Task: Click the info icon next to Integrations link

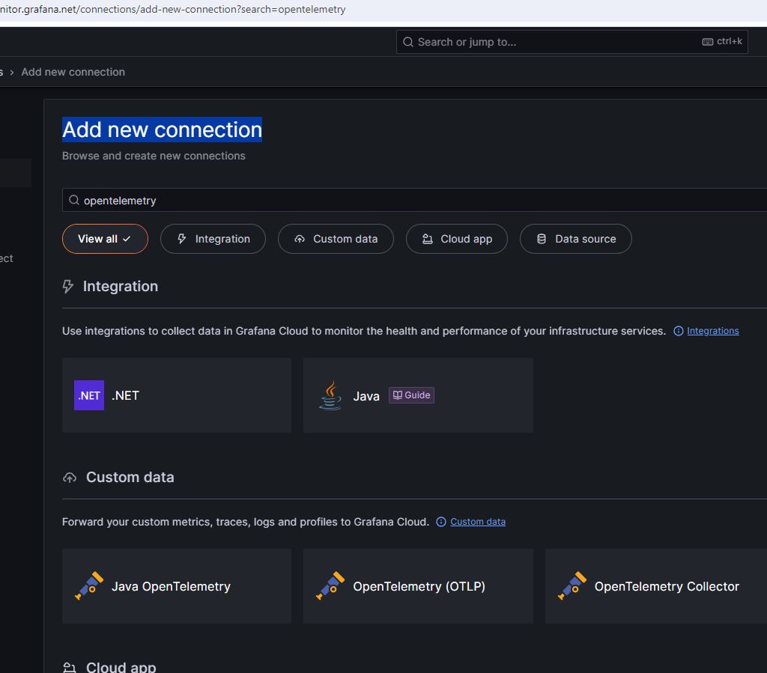Action: 679,331
